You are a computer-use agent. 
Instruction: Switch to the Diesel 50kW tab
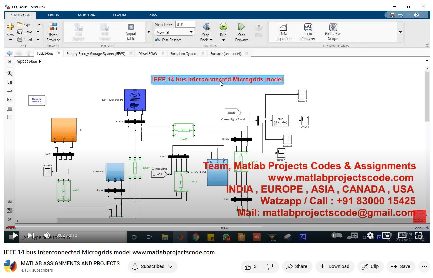pos(148,53)
